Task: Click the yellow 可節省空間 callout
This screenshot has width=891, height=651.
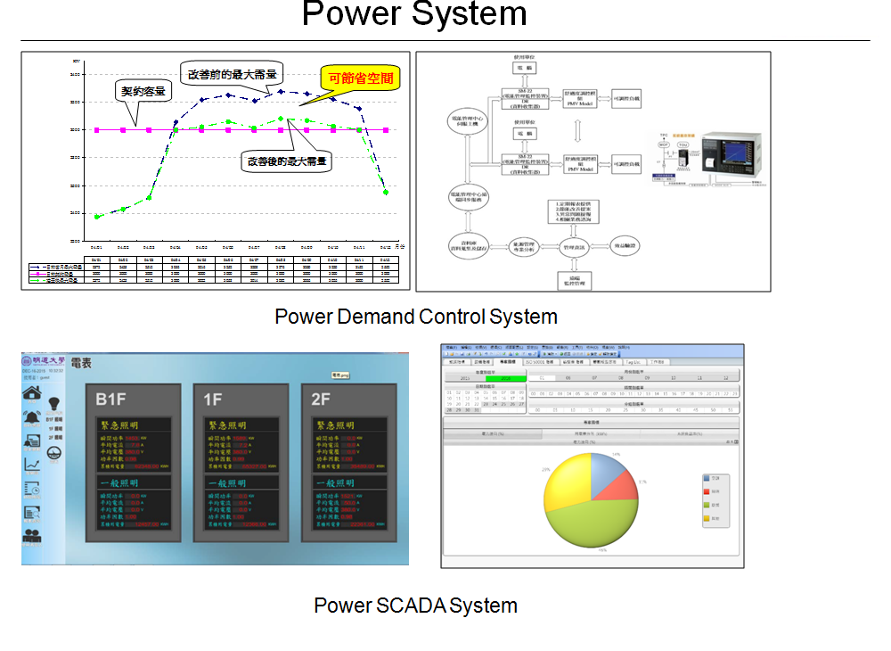Action: (360, 78)
